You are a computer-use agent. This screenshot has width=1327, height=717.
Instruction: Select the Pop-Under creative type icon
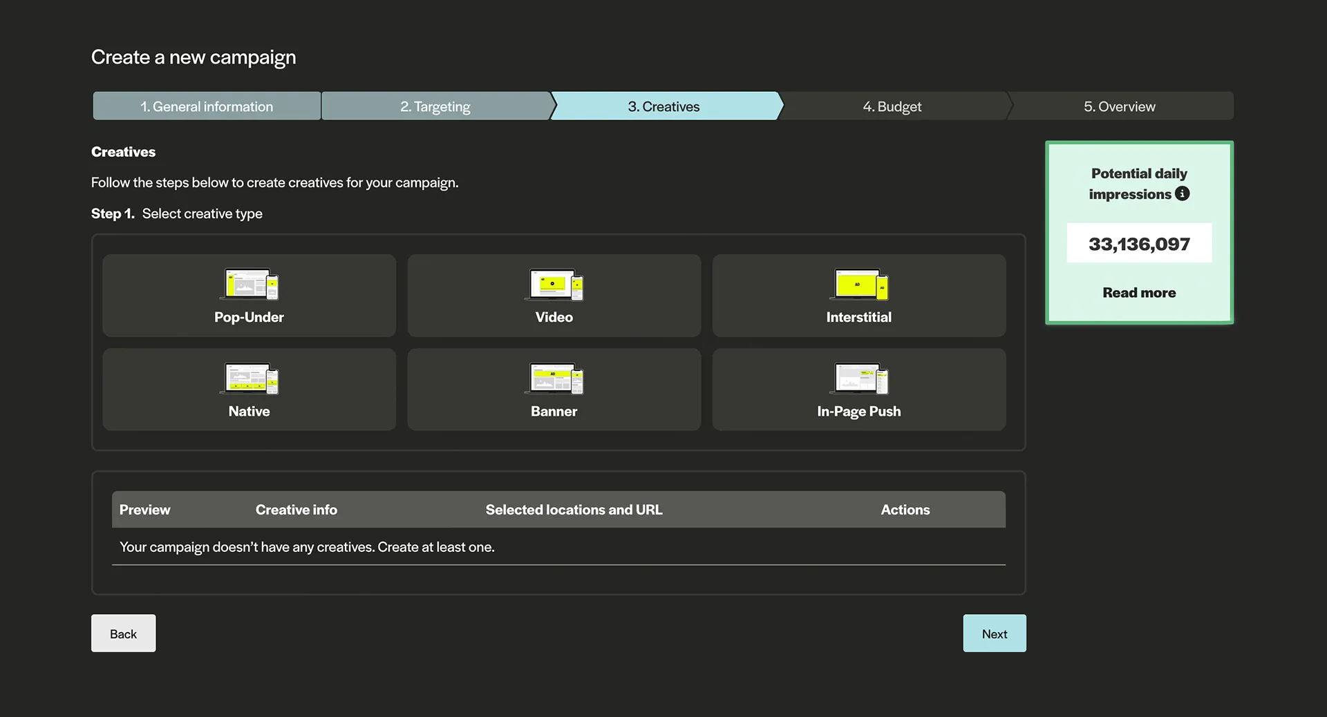coord(249,285)
